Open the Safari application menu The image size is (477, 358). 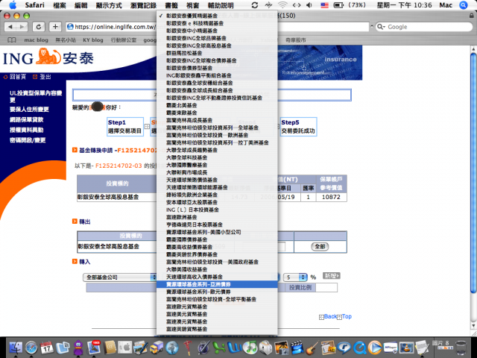pos(34,5)
